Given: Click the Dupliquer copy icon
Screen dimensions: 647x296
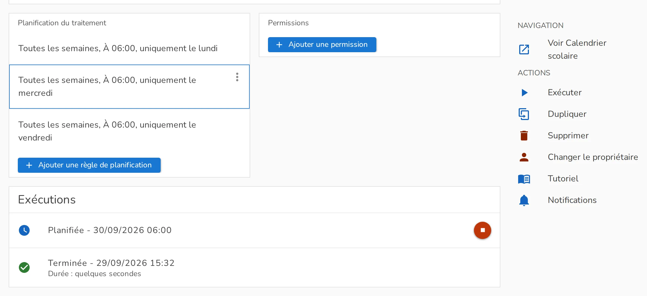Looking at the screenshot, I should 524,114.
